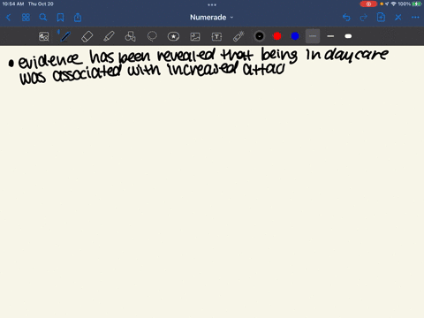Close the editing toolbar with X
The width and height of the screenshot is (424, 318).
tap(398, 18)
